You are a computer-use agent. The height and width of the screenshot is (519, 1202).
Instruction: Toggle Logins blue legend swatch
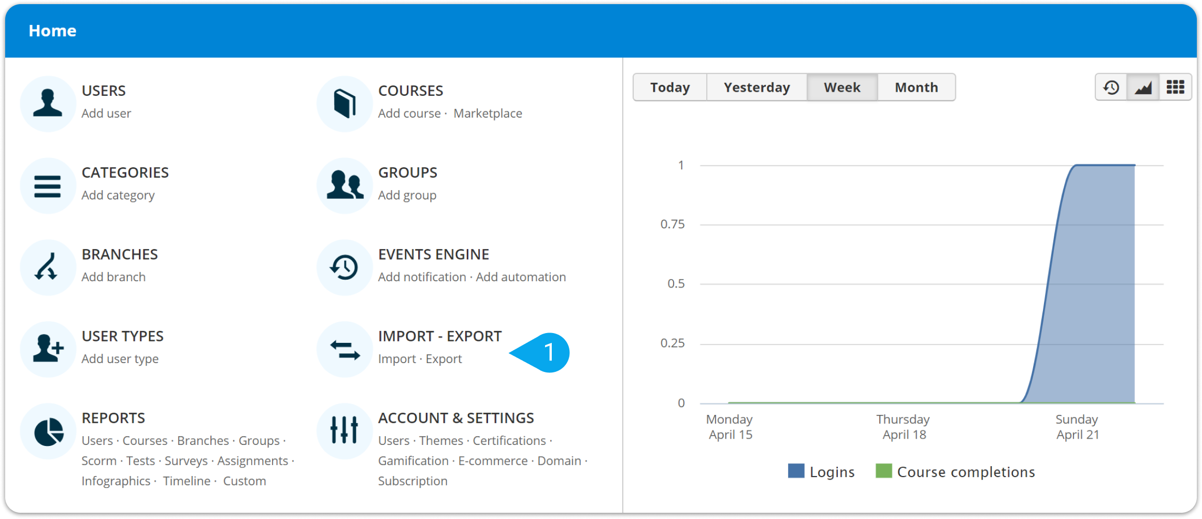796,471
